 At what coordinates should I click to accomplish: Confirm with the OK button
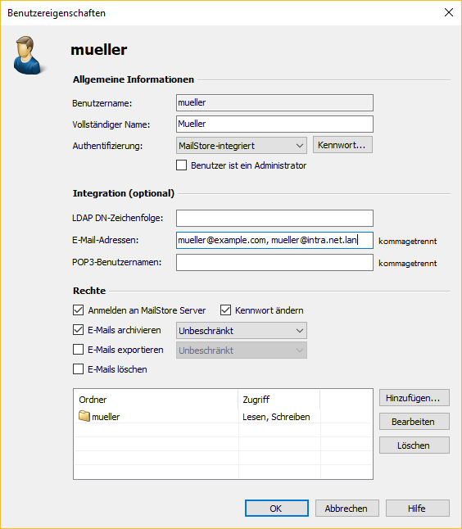point(277,508)
